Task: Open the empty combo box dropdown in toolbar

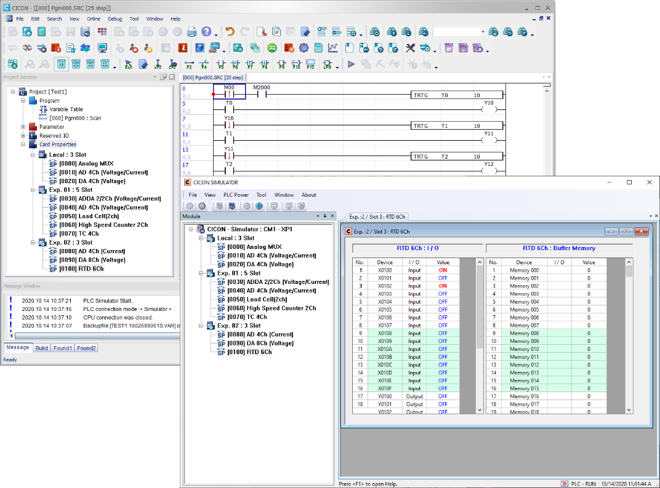Action: [483, 32]
